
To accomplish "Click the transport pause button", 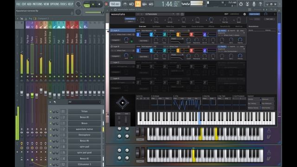I will pos(93,4).
